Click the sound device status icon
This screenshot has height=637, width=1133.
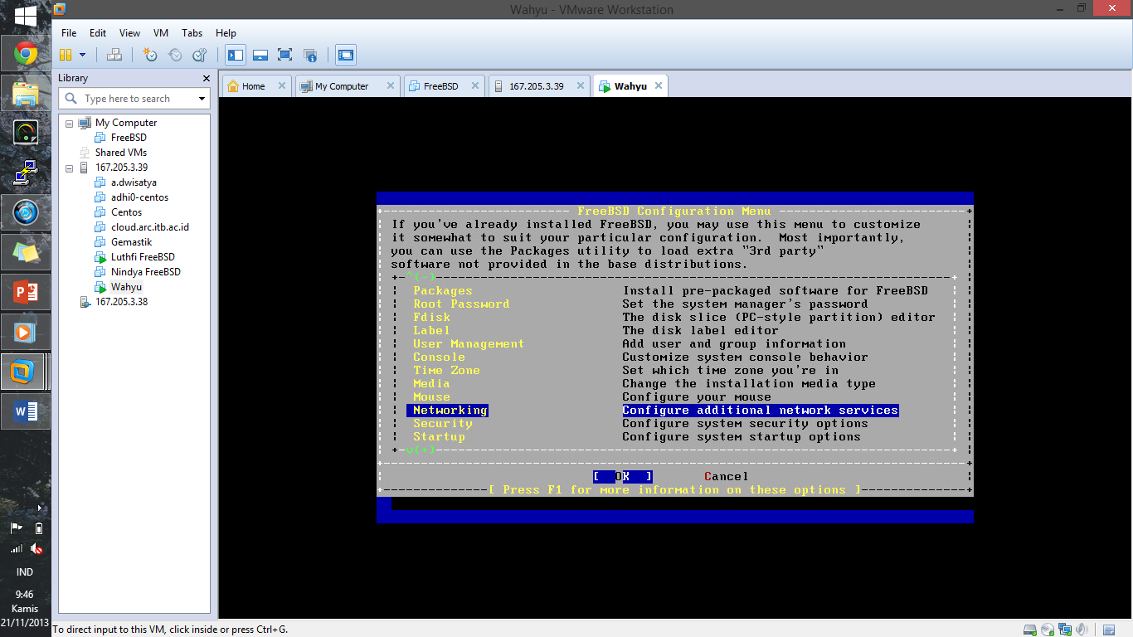pos(1080,630)
